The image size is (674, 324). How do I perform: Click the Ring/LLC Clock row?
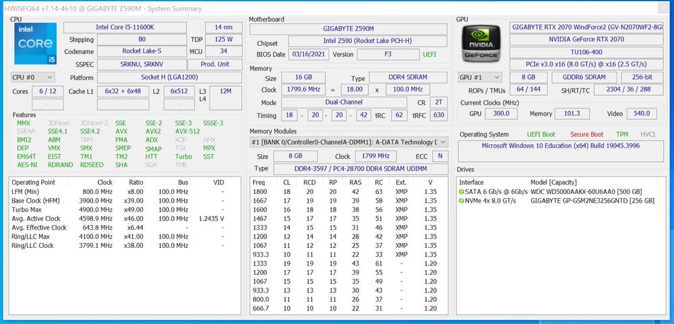[x=125, y=246]
